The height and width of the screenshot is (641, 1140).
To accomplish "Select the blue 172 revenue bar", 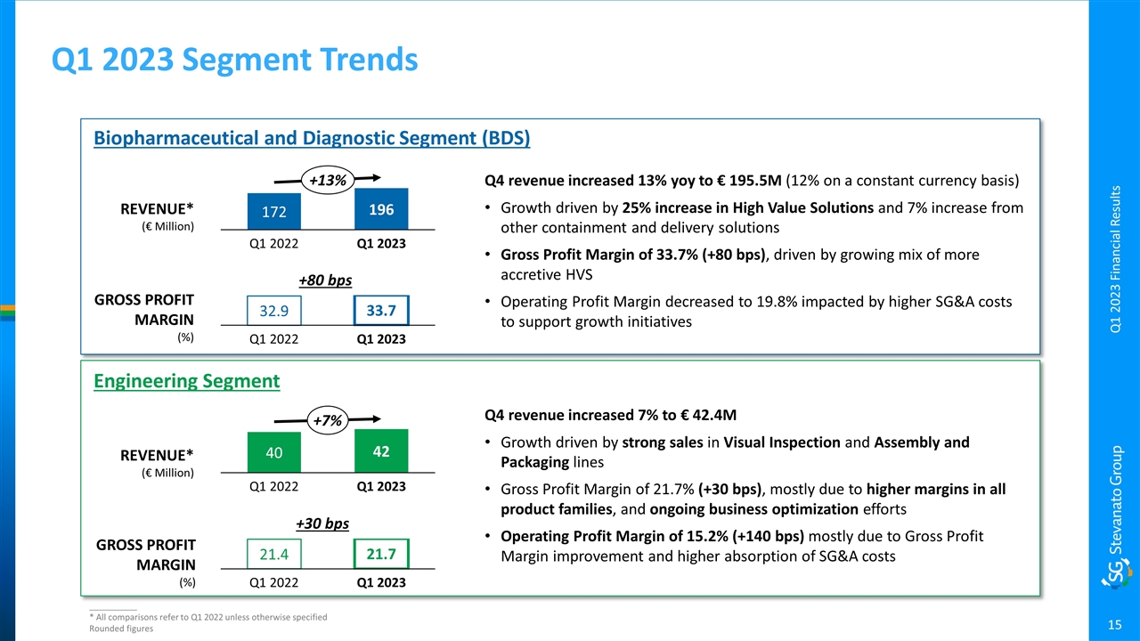I will [x=274, y=212].
